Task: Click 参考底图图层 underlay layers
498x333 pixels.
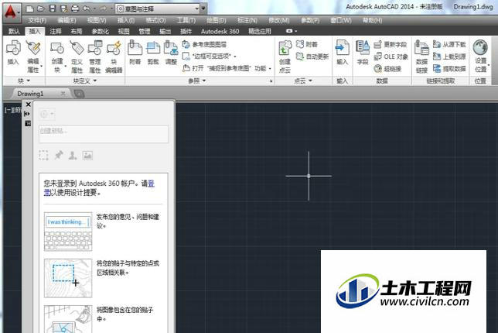Action: (205, 44)
